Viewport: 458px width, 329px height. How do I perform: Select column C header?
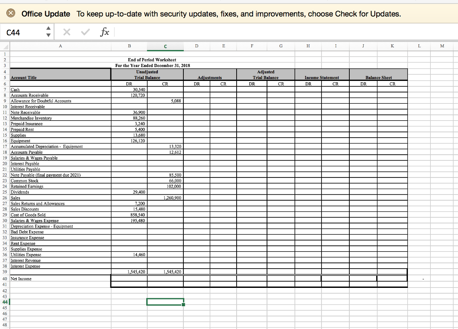(x=165, y=46)
